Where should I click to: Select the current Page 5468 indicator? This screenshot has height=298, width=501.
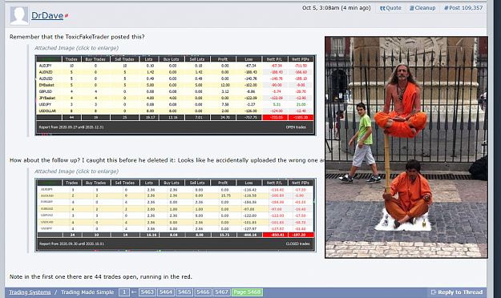(247, 292)
